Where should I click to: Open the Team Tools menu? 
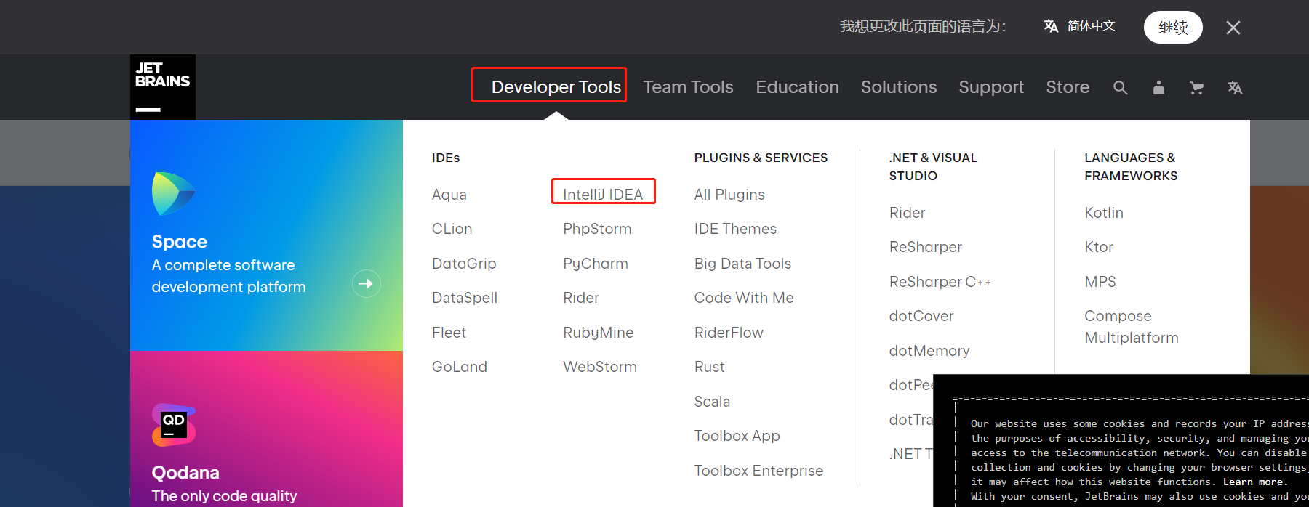coord(688,87)
